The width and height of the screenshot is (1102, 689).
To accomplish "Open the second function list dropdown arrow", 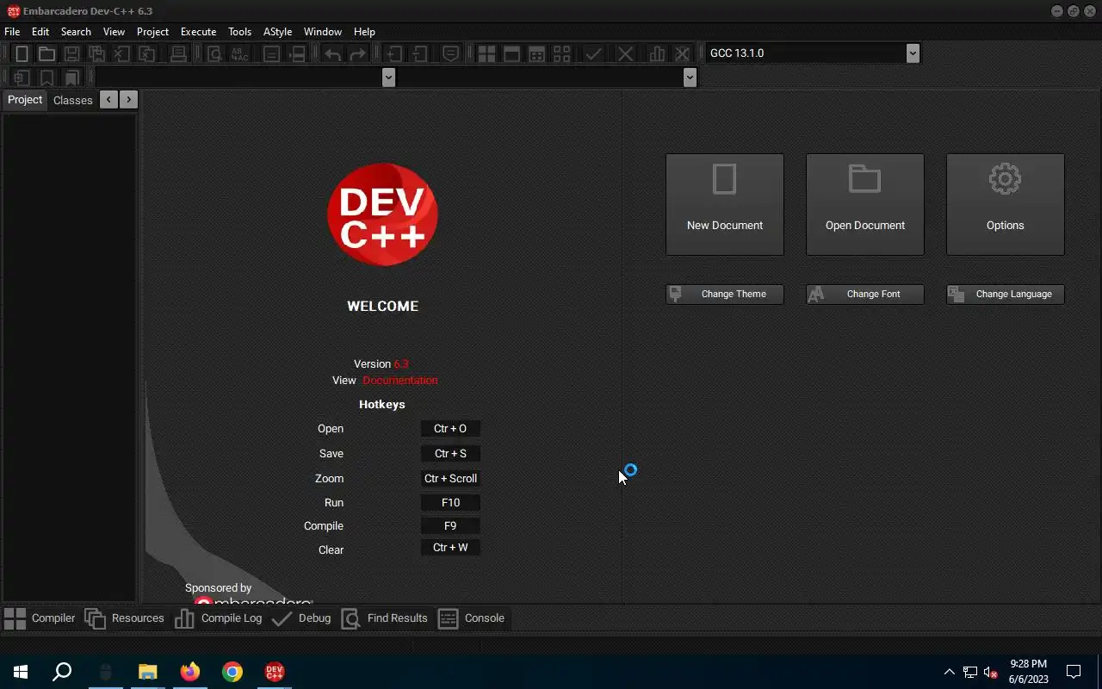I will click(x=690, y=78).
